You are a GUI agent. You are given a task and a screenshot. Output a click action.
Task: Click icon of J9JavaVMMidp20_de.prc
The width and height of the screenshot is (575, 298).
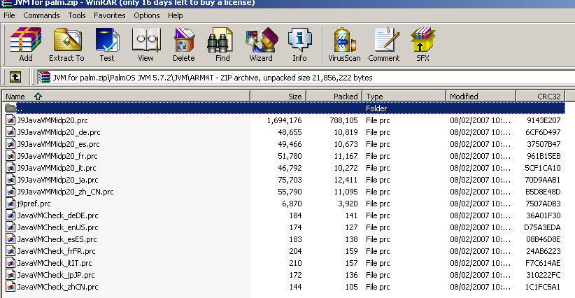[10, 132]
